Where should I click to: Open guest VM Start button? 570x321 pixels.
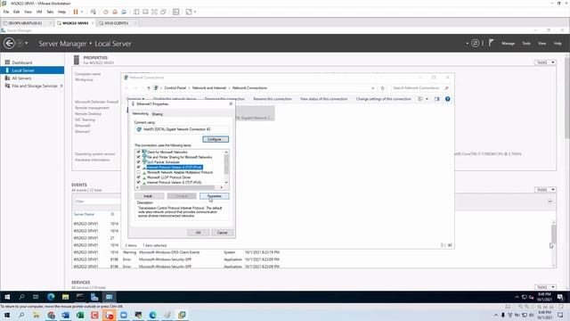pos(7,297)
